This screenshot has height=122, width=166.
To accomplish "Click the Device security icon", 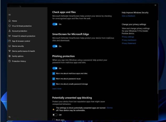I will [10, 46].
